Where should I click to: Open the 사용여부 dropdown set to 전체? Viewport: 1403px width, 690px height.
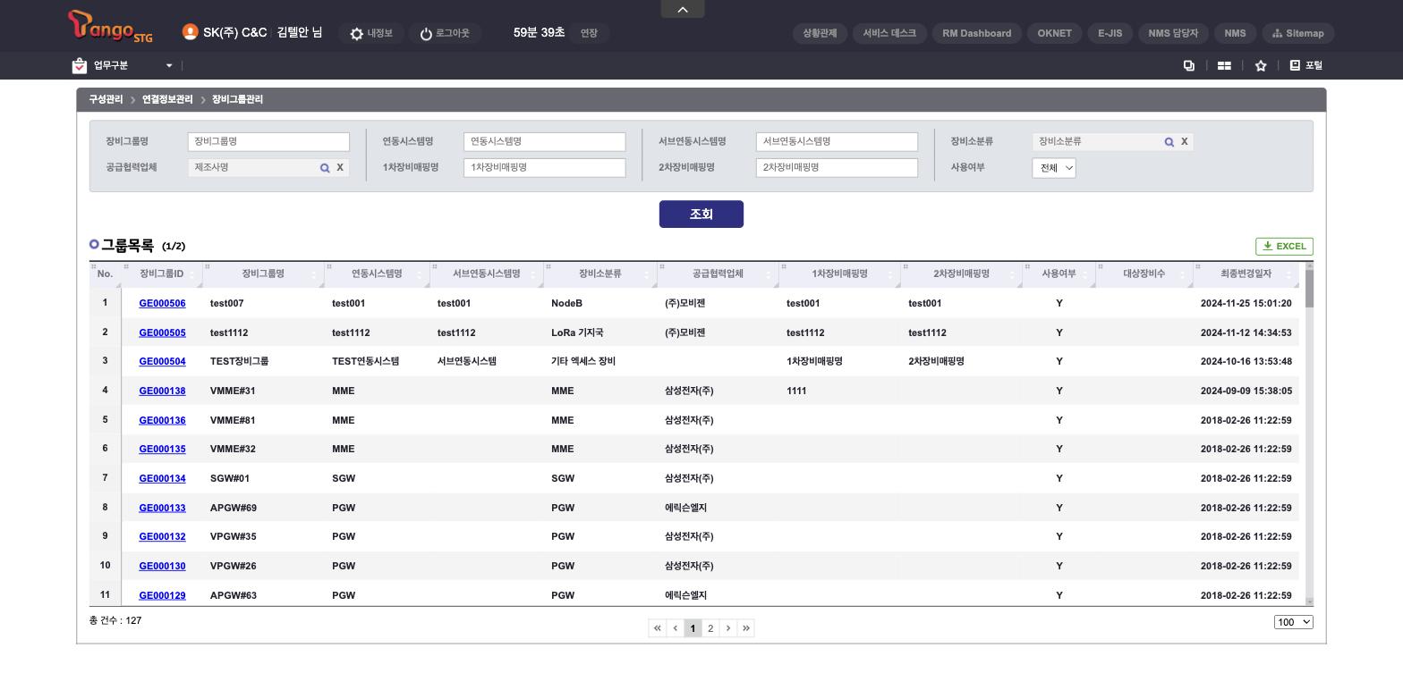(x=1054, y=168)
